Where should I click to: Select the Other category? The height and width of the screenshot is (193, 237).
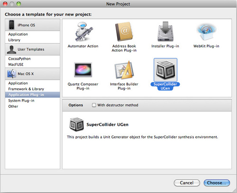[x=32, y=106]
